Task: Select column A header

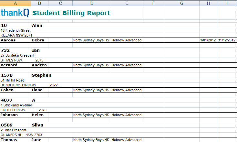Action: tap(15, 3)
